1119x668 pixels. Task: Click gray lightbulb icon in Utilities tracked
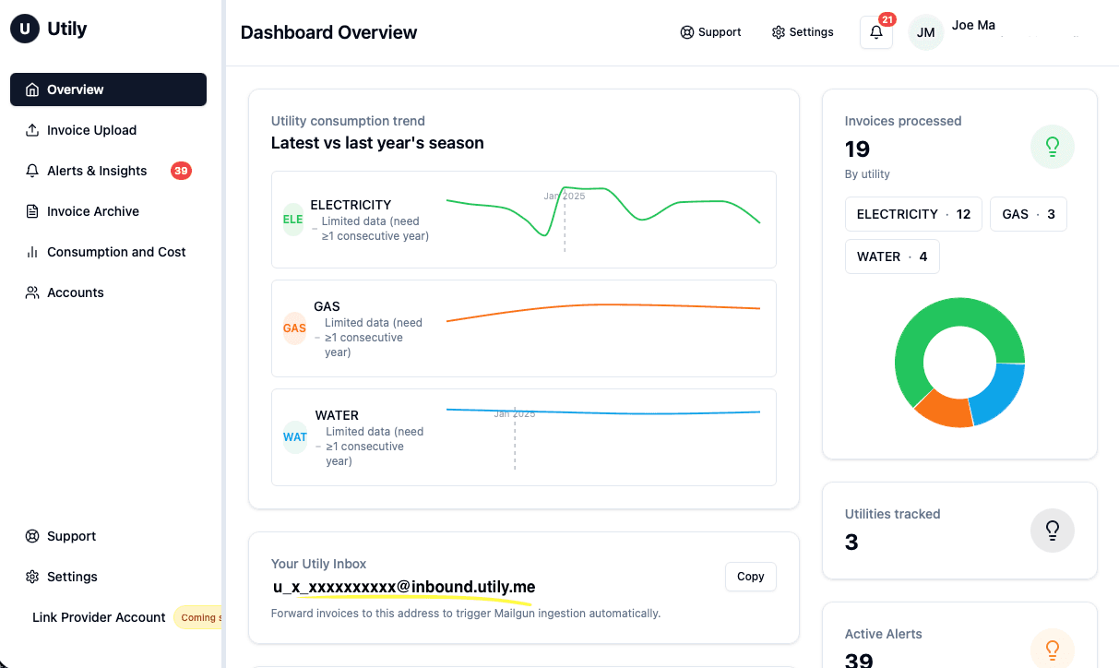pos(1052,531)
